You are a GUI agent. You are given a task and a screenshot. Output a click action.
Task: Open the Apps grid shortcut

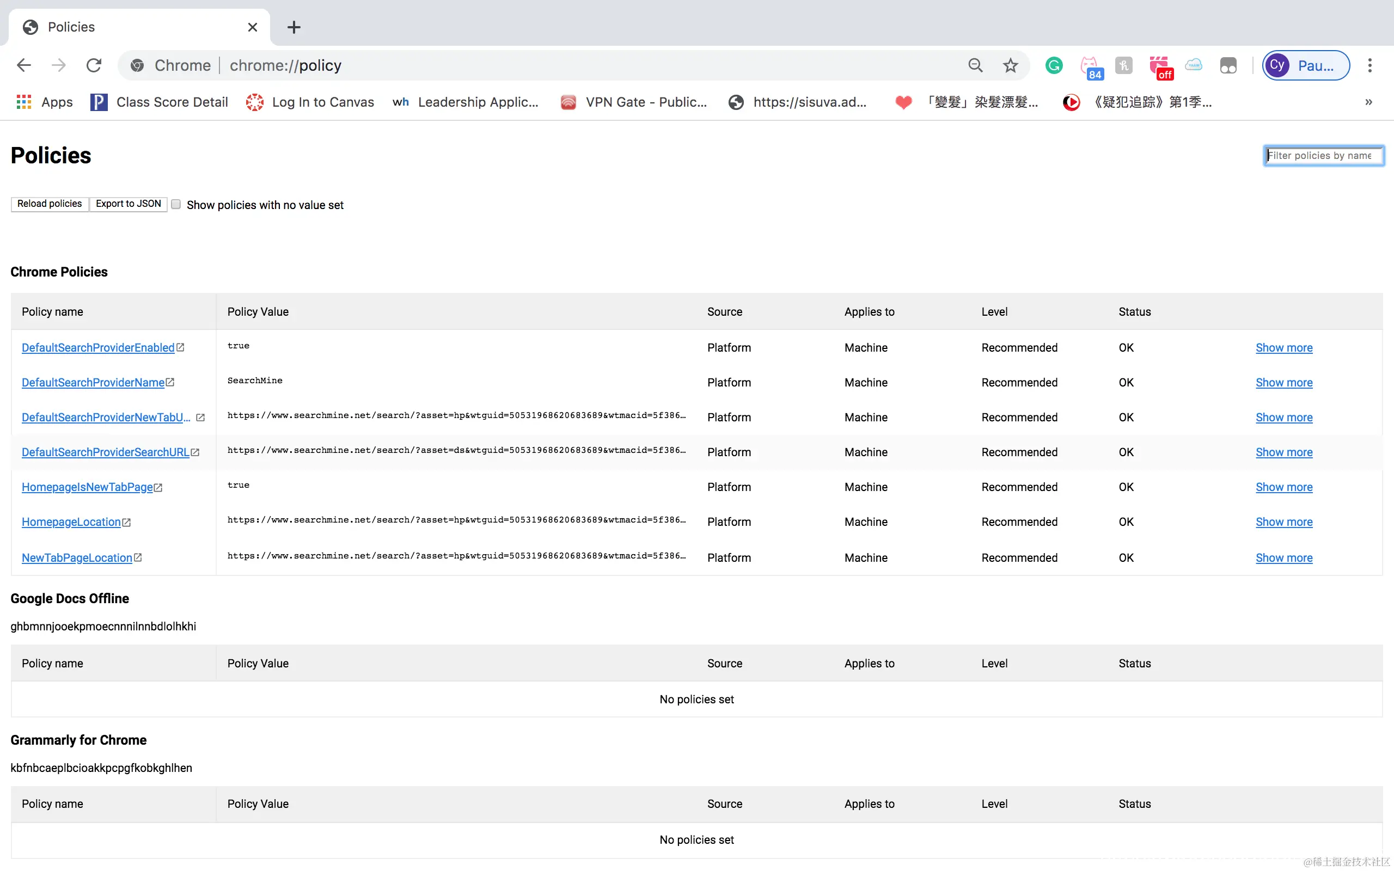24,102
